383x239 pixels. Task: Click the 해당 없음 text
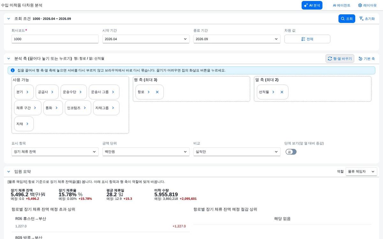[x=282, y=219]
